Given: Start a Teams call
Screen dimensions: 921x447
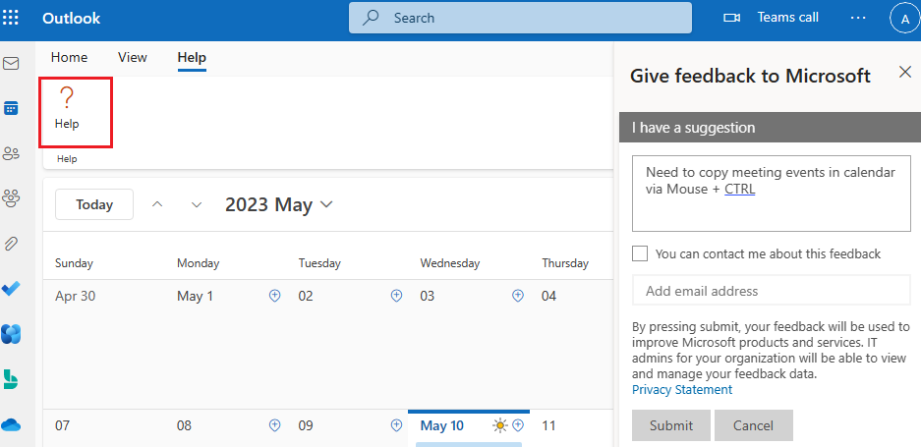Looking at the screenshot, I should 771,18.
